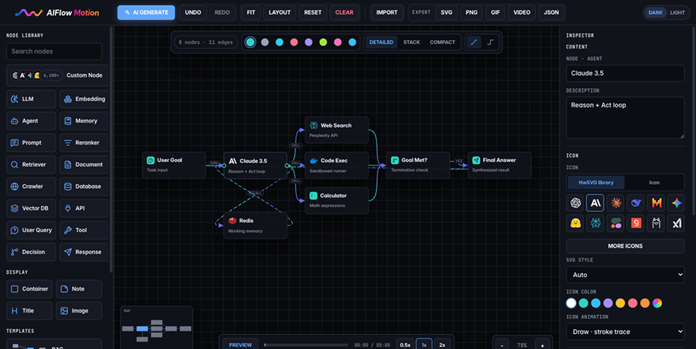Add an LLM node from the library

pos(31,99)
